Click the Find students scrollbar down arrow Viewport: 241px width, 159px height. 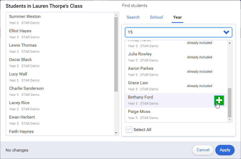230,120
